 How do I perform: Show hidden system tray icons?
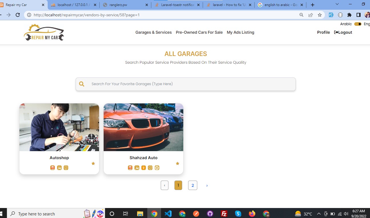tap(319, 214)
